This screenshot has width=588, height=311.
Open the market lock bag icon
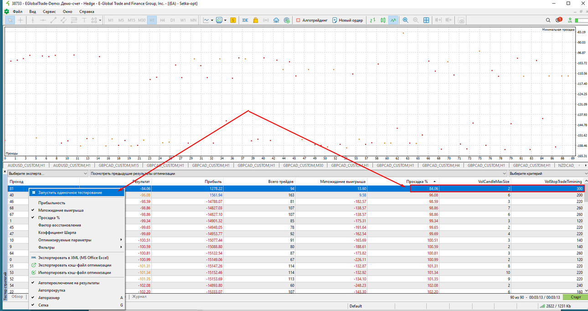(256, 20)
